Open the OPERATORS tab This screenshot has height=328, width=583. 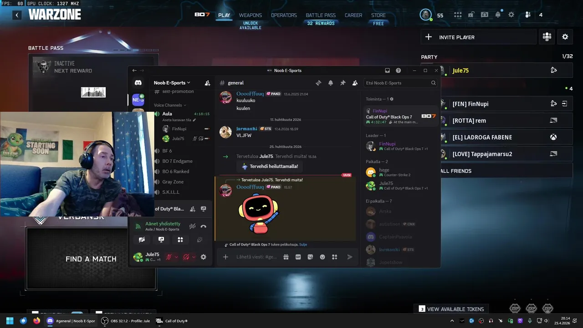tap(284, 15)
